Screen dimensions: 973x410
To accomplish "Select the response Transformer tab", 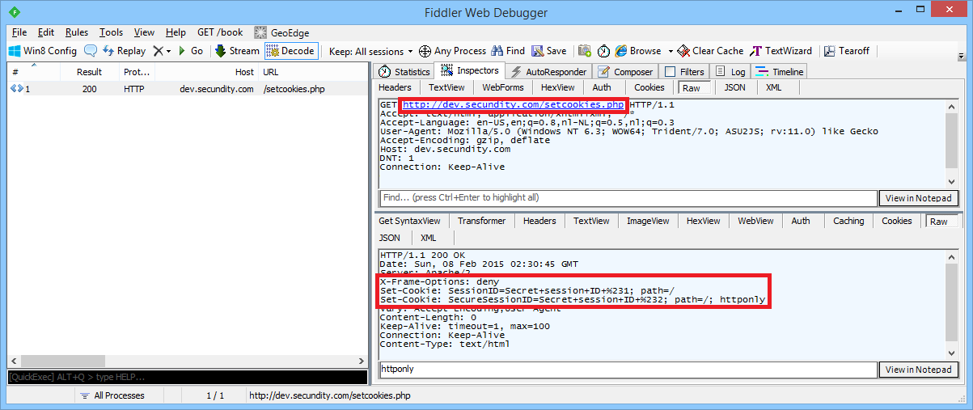I will [481, 221].
